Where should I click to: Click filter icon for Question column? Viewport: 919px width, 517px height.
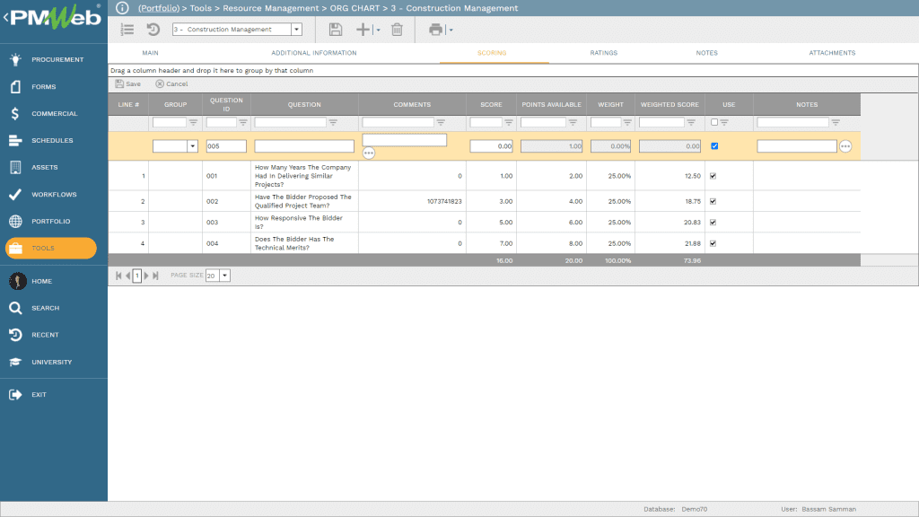[x=333, y=122]
